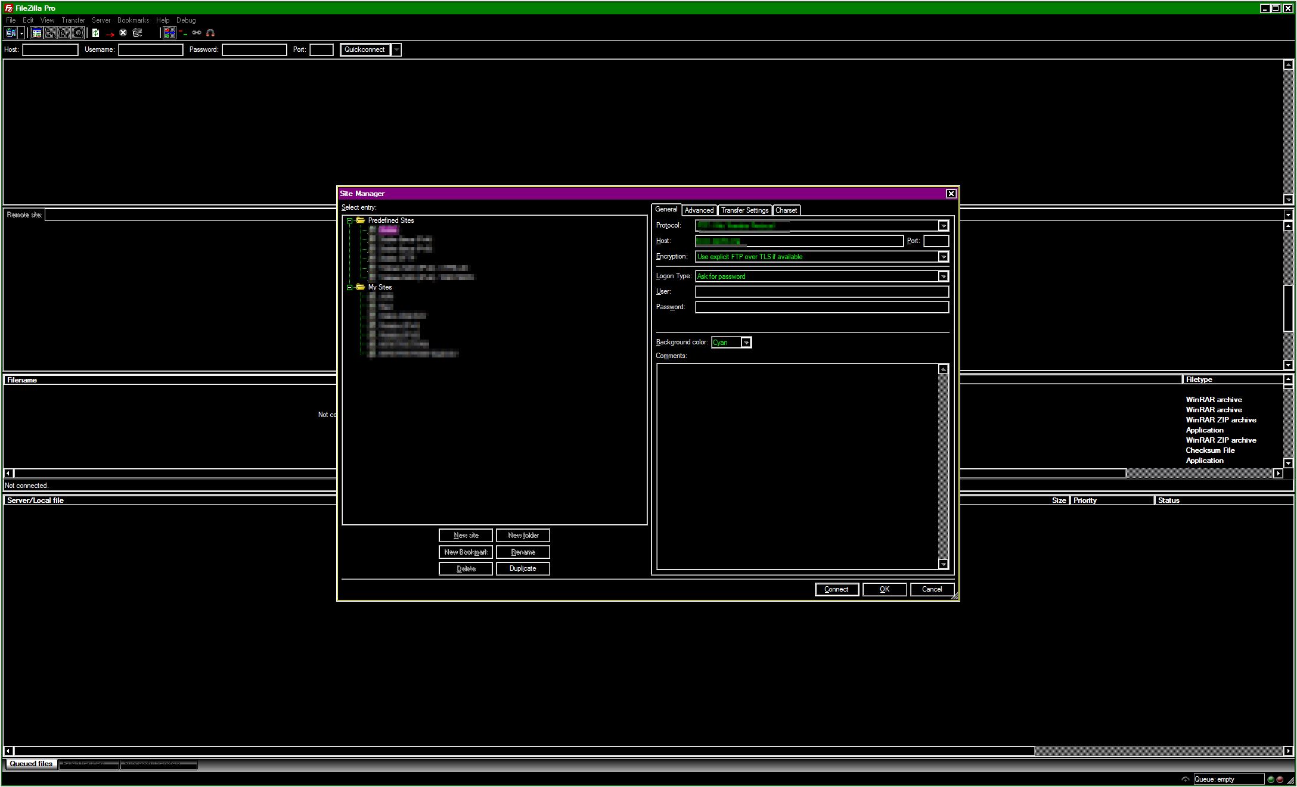Open the Protocol dropdown
The image size is (1297, 787).
point(943,226)
